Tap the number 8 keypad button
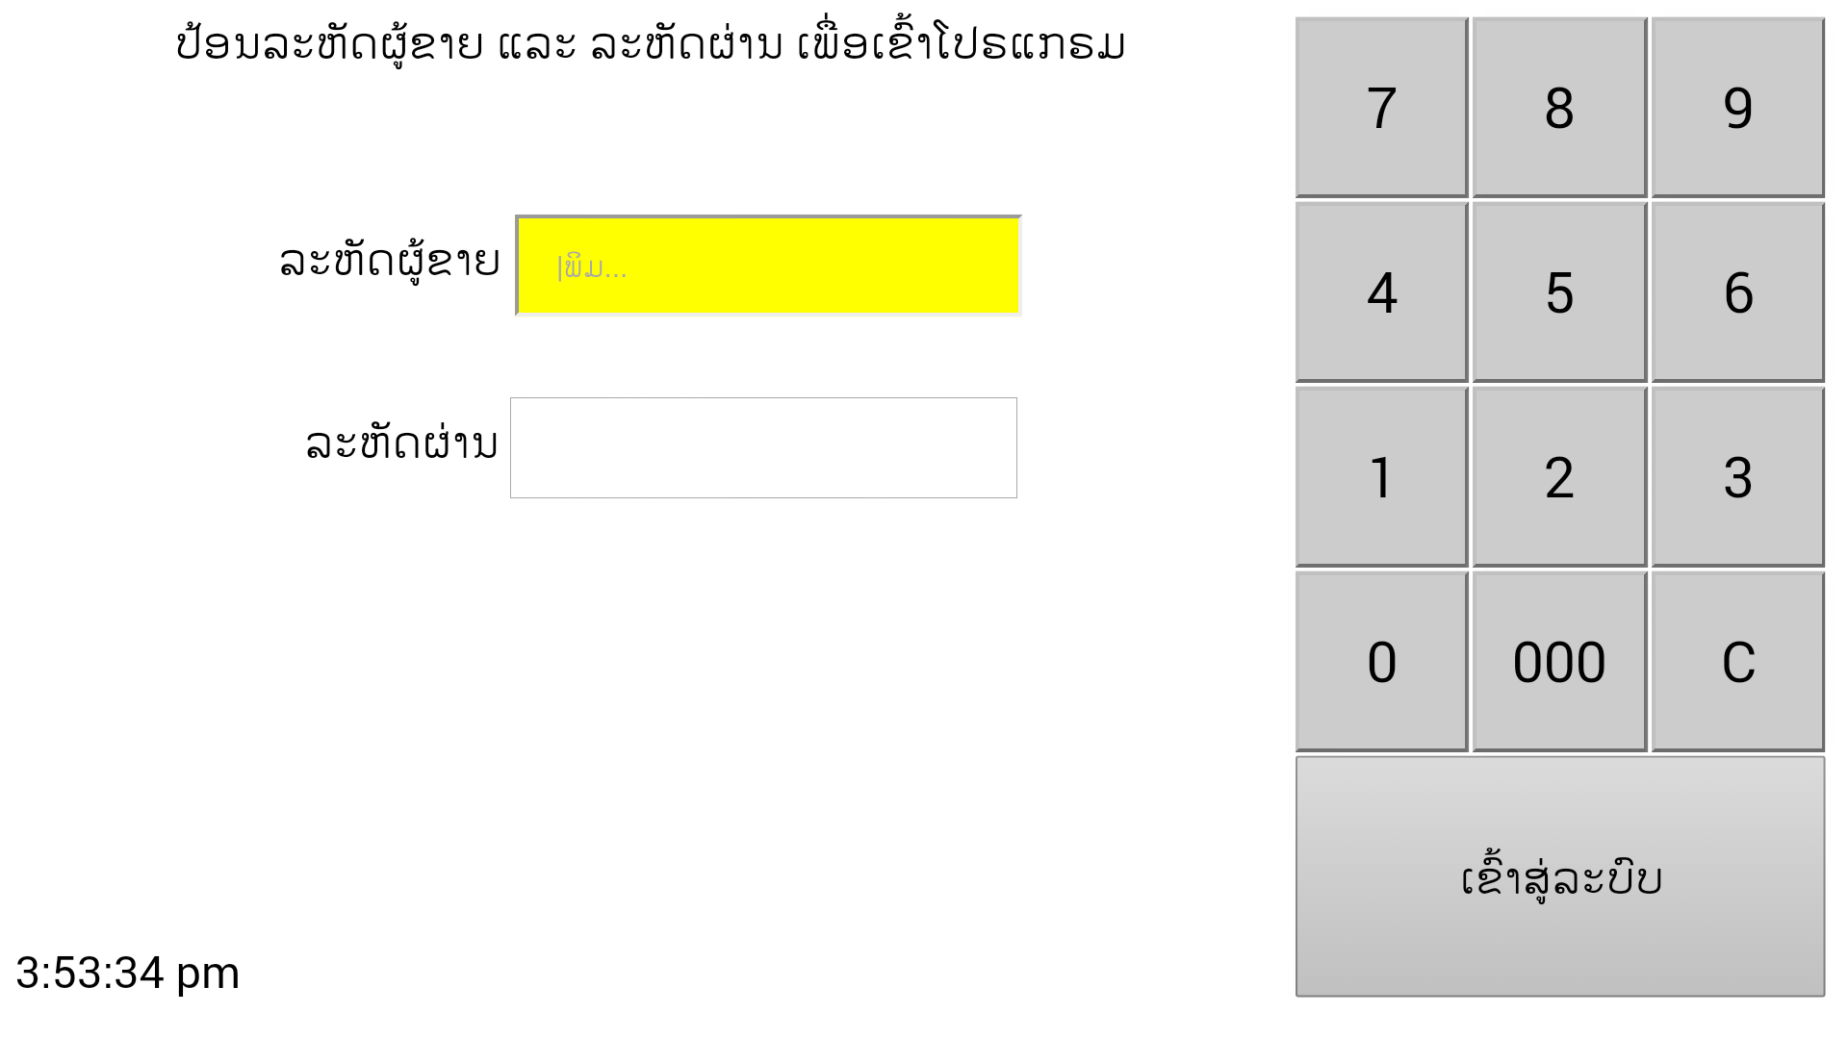The height and width of the screenshot is (1039, 1848). tap(1558, 108)
